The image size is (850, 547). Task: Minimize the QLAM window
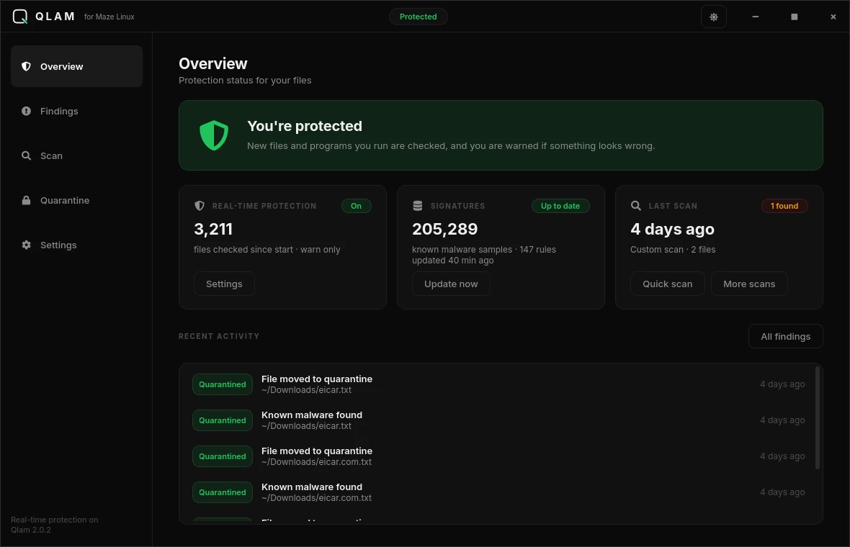pos(755,17)
